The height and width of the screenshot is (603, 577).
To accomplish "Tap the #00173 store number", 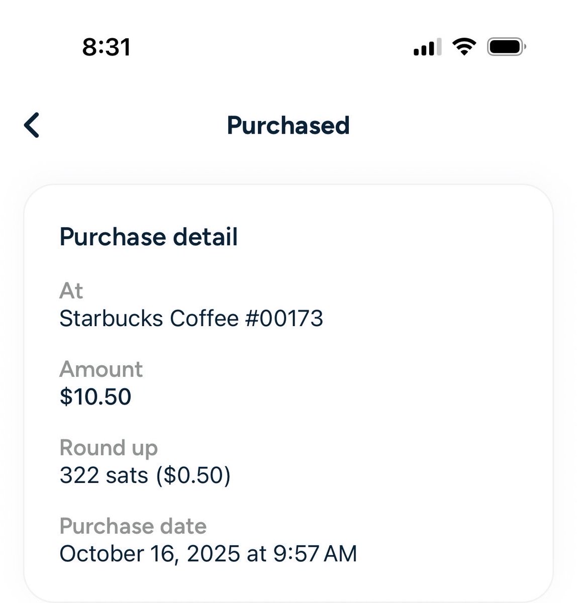I will (x=284, y=319).
